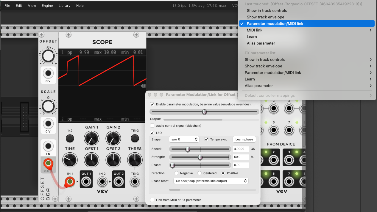Click the Offset module IN jack
The width and height of the screenshot is (377, 212).
[x=48, y=146]
